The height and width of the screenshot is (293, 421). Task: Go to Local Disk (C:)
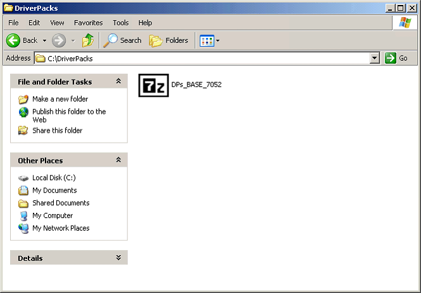[54, 178]
